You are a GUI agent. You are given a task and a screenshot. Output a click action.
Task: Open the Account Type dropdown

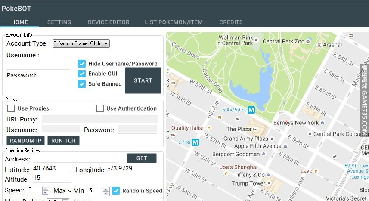point(81,43)
